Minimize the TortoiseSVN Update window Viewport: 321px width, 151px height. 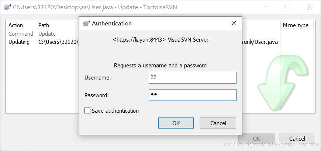pos(266,7)
